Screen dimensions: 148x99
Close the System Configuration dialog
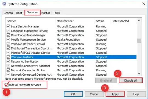pos(144,4)
